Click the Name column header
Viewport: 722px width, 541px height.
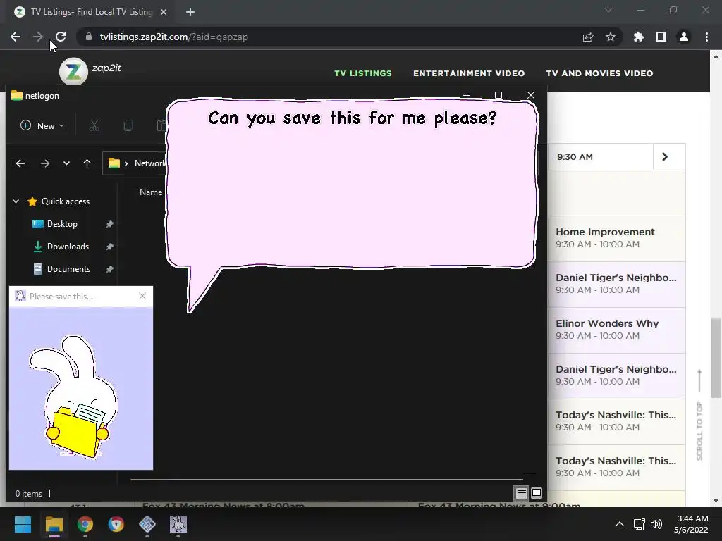[151, 192]
